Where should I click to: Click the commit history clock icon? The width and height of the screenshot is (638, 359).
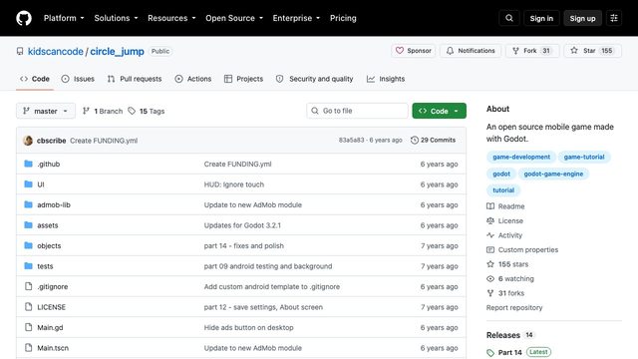point(415,140)
